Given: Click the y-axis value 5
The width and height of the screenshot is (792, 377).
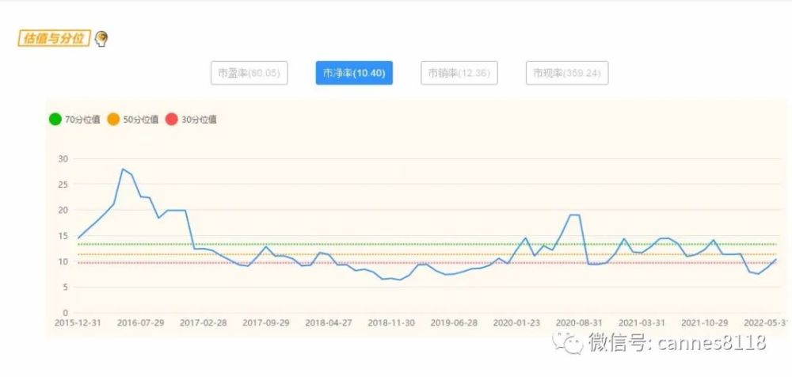Looking at the screenshot, I should 66,287.
